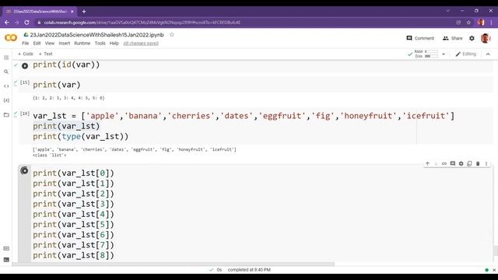Open notebook settings gear icon
The image size is (498, 280).
[x=472, y=38]
